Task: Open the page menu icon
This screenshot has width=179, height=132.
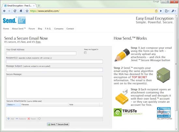Action: (x=167, y=11)
